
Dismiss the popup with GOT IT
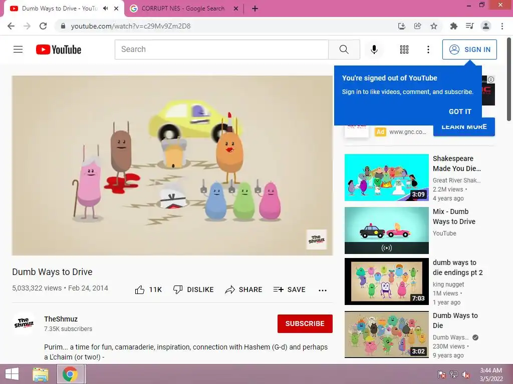click(x=460, y=111)
